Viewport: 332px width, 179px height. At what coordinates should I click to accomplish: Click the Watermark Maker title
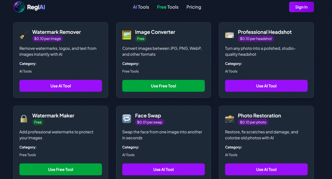[x=53, y=115]
